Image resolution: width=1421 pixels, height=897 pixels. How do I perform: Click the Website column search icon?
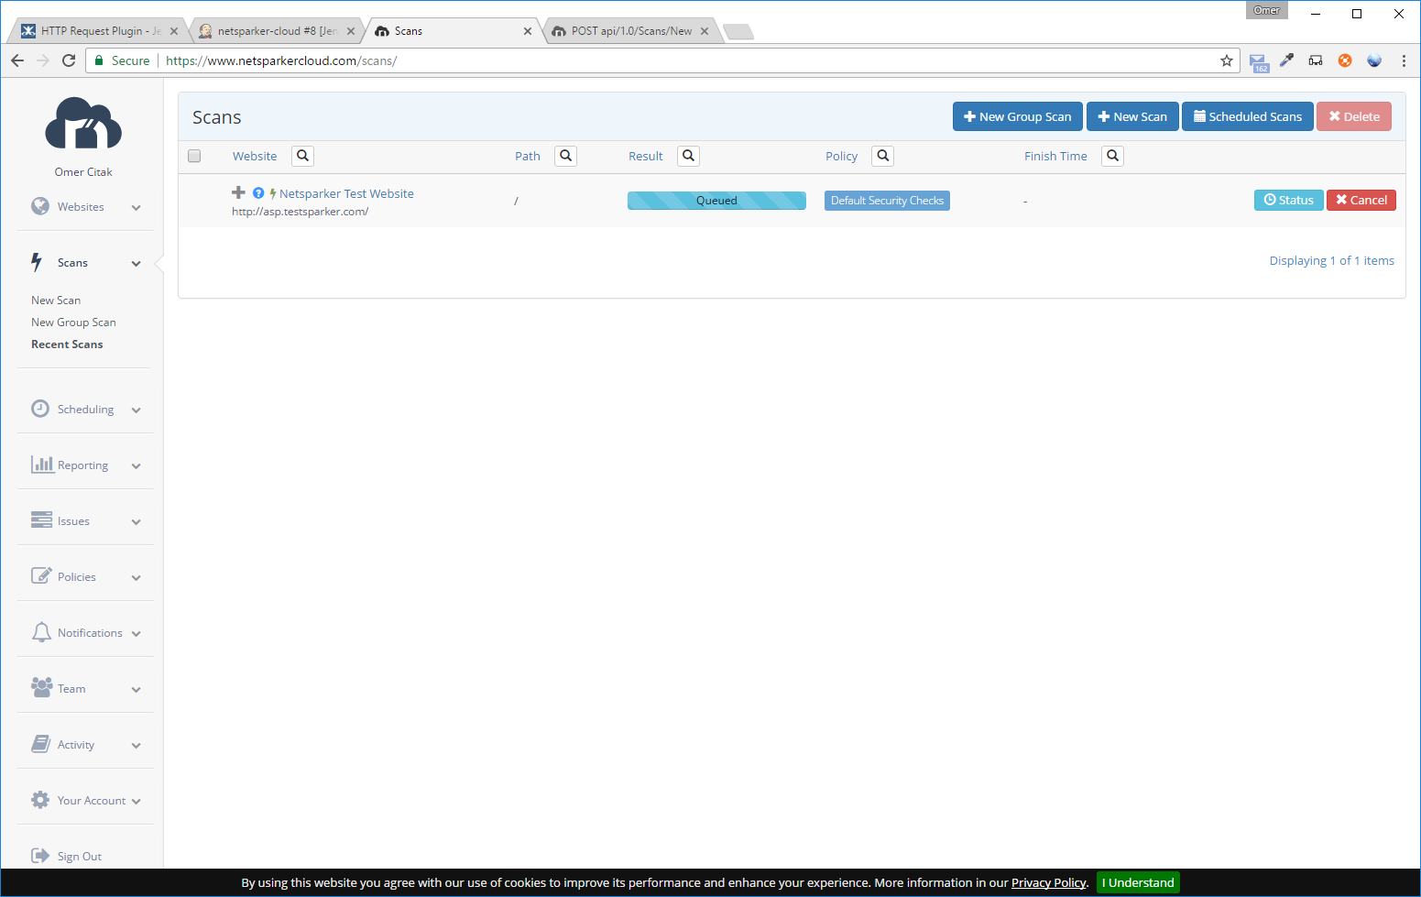coord(302,156)
